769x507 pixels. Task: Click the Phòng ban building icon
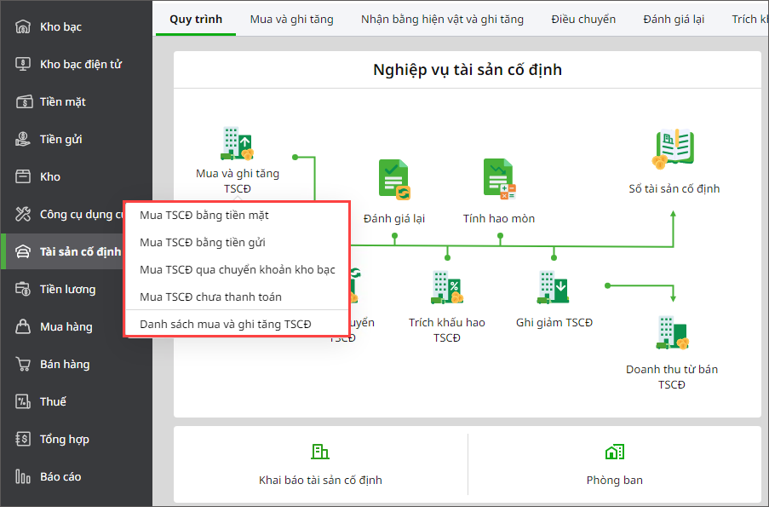point(615,452)
